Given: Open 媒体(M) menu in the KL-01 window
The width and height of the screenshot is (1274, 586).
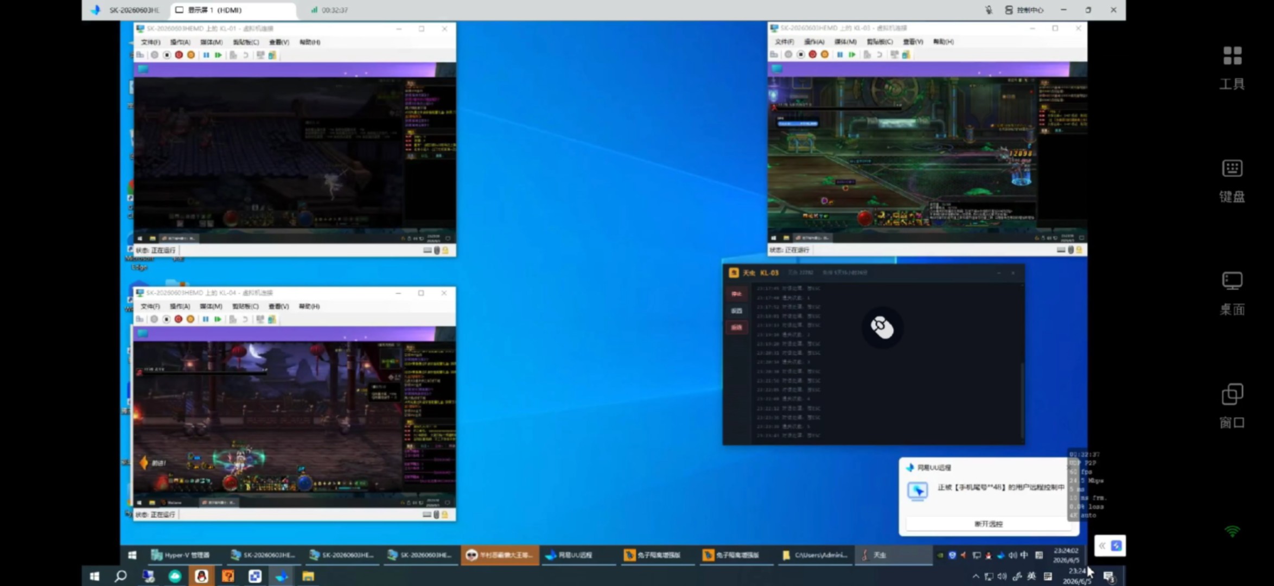Looking at the screenshot, I should [x=211, y=42].
